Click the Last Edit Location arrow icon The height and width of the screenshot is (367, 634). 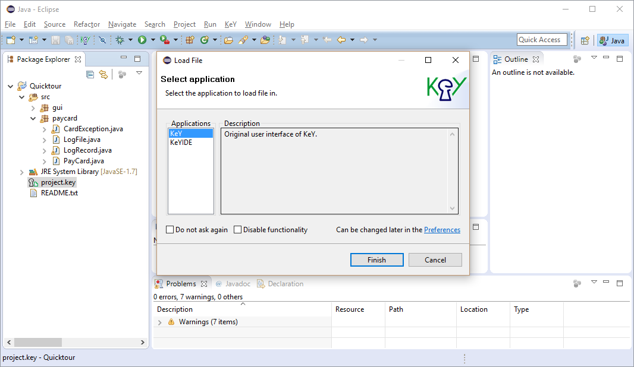[327, 40]
